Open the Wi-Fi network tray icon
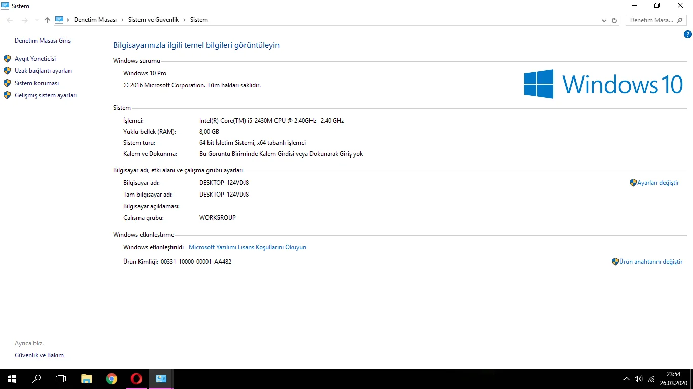693x389 pixels. pyautogui.click(x=651, y=379)
